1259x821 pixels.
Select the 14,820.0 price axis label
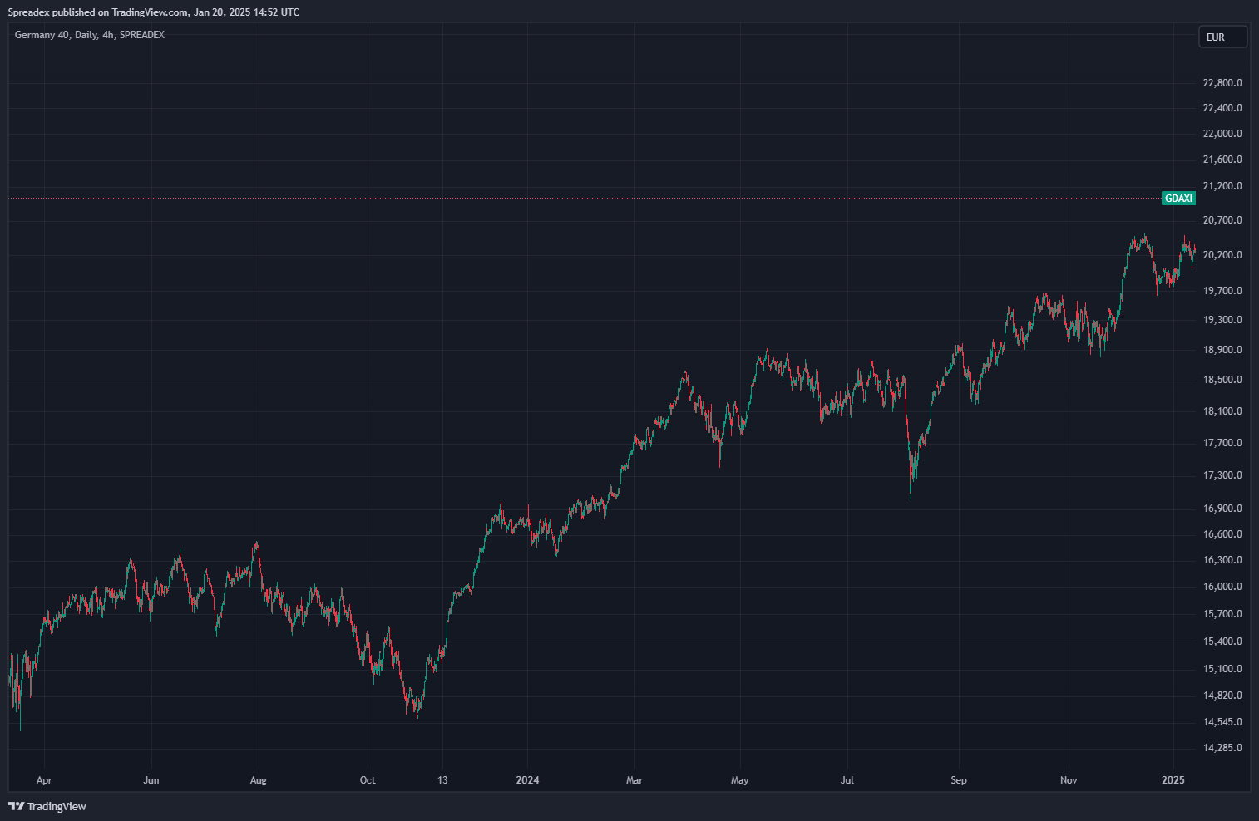click(1222, 696)
